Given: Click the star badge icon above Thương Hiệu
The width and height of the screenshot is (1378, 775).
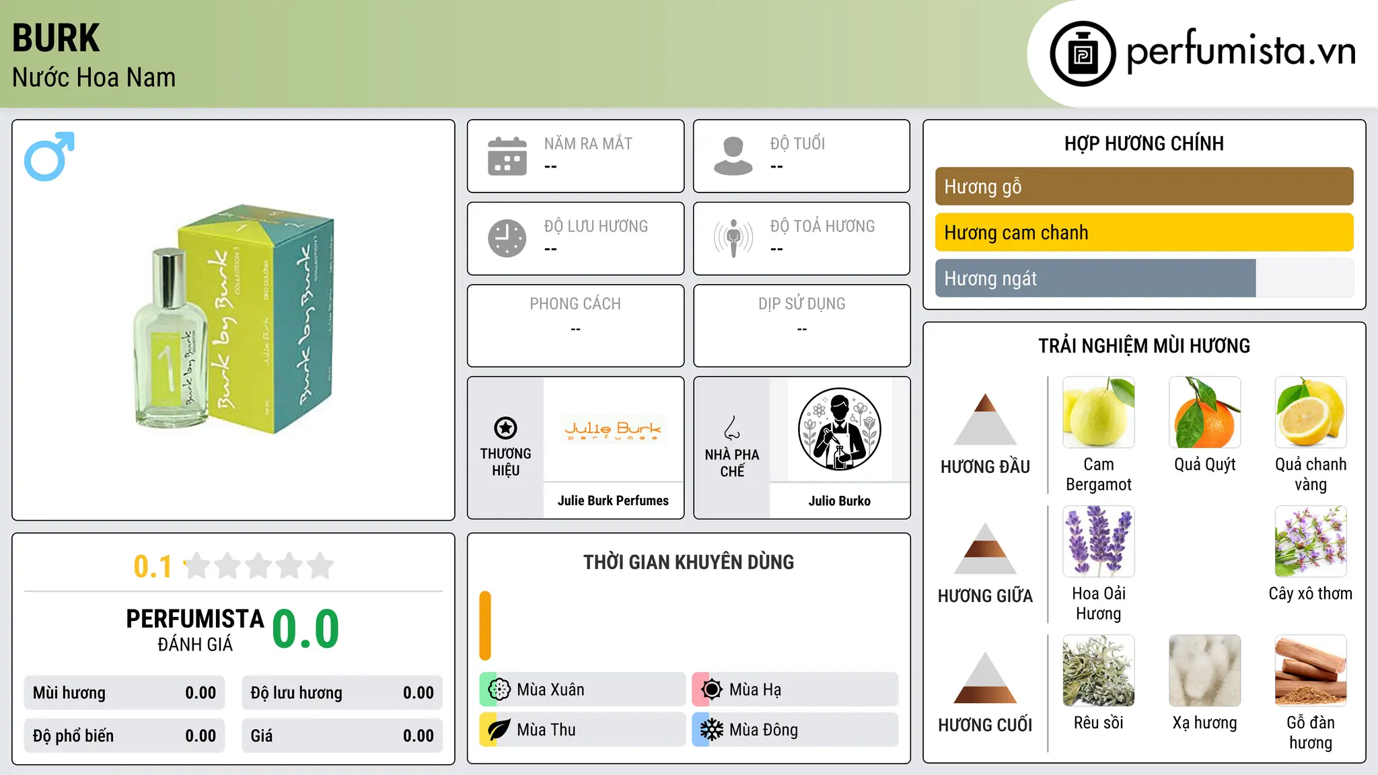Looking at the screenshot, I should pyautogui.click(x=505, y=428).
